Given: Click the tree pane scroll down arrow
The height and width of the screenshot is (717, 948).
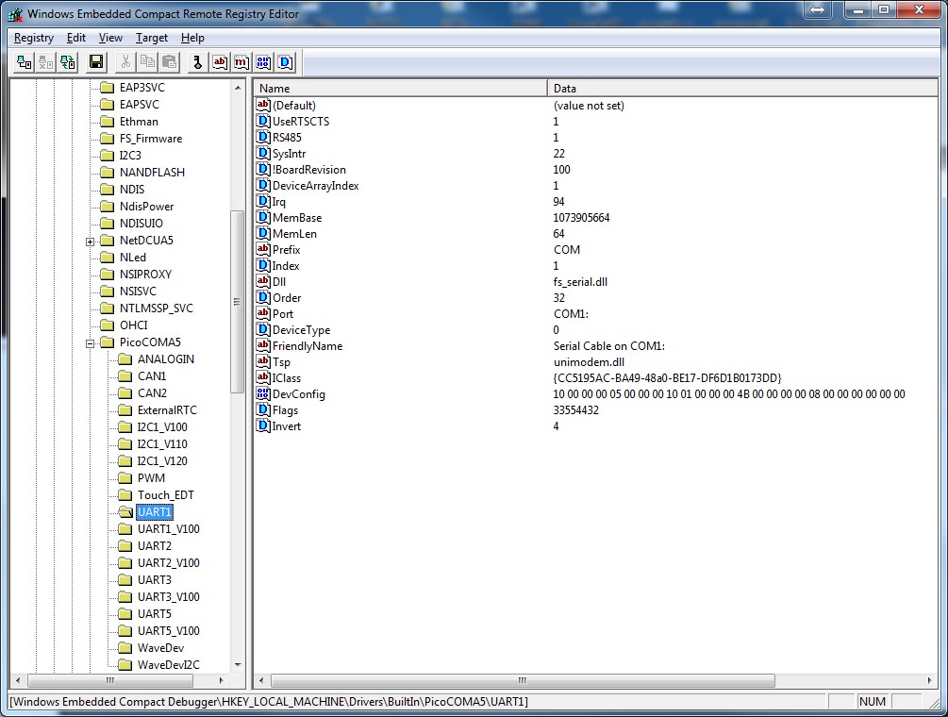Looking at the screenshot, I should [238, 664].
